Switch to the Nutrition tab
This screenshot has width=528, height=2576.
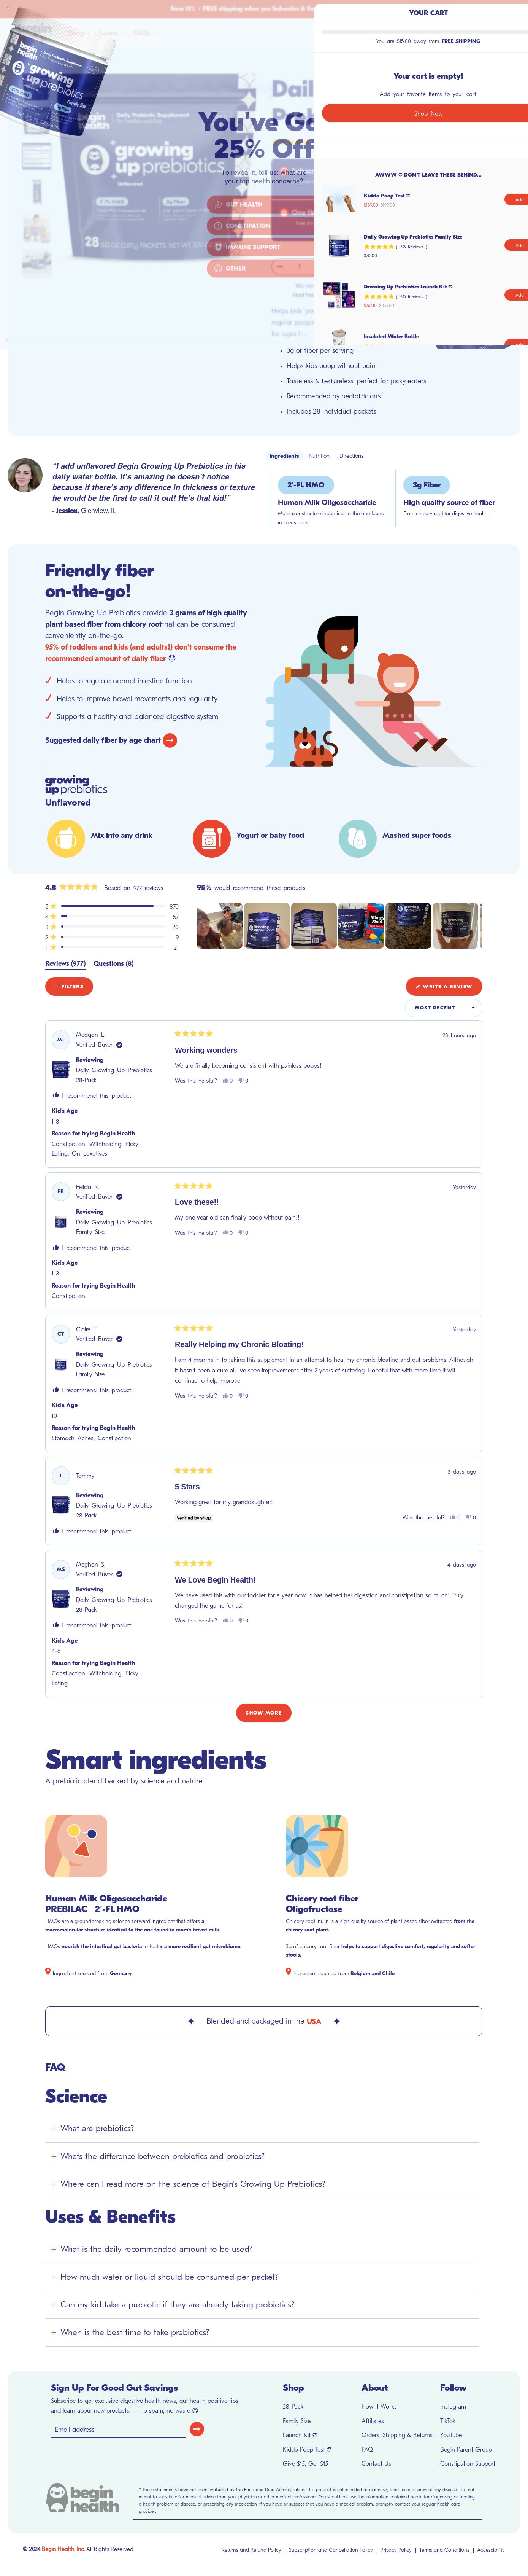(x=319, y=456)
